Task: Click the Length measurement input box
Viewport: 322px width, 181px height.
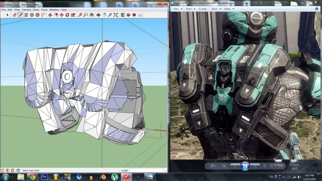Action: (146, 170)
